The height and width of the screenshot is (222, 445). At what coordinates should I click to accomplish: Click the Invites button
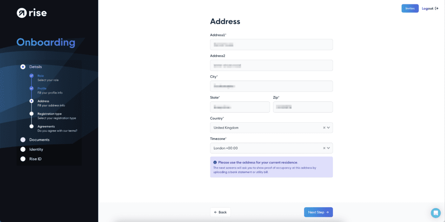tap(410, 9)
